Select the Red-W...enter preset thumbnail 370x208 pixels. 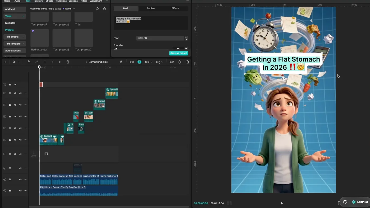point(40,38)
